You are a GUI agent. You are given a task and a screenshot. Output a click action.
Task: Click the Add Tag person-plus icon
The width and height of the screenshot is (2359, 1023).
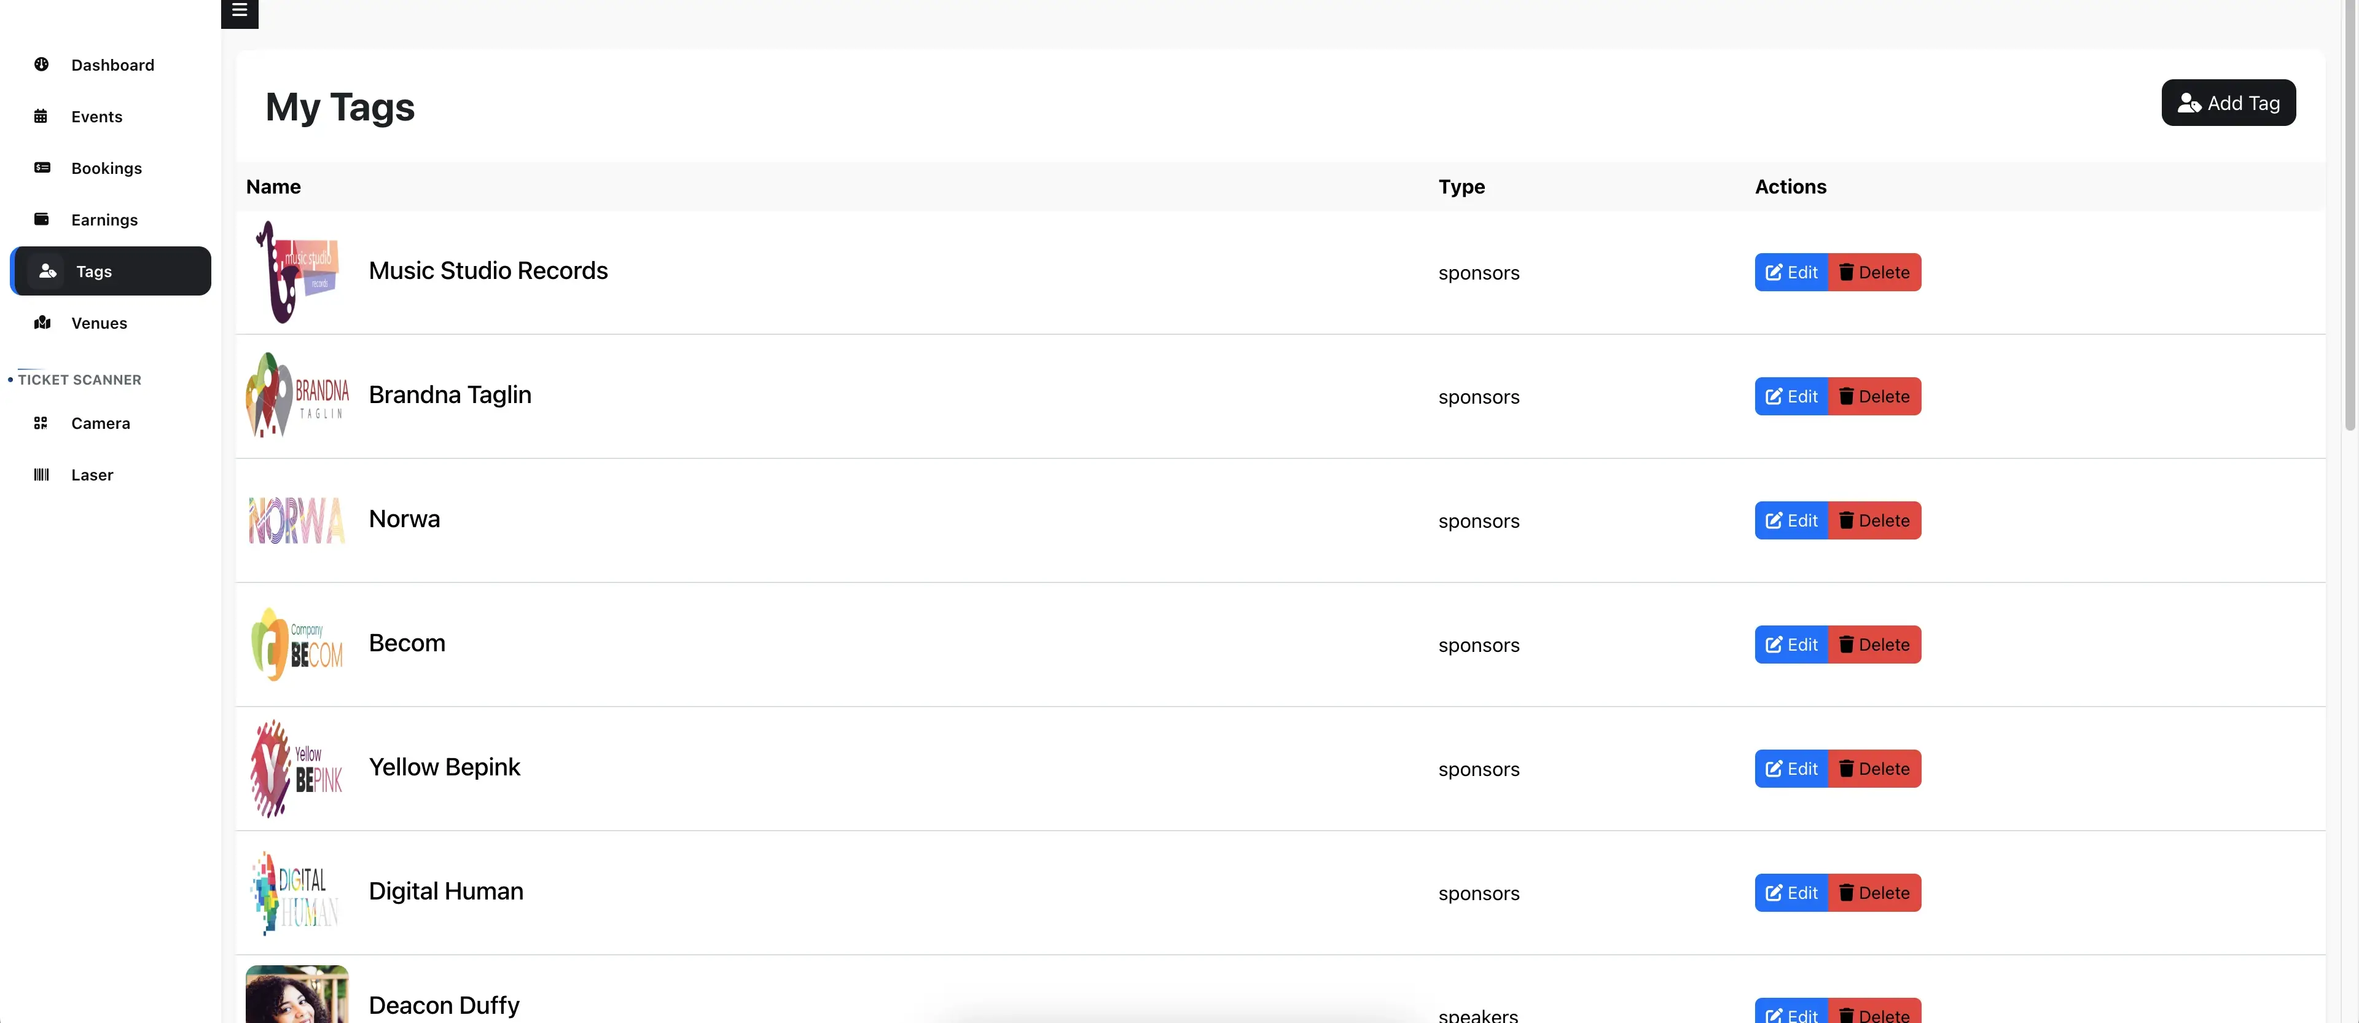pos(2189,103)
